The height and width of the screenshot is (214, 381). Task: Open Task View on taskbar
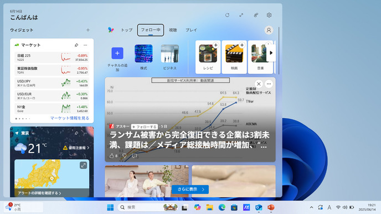point(184,207)
